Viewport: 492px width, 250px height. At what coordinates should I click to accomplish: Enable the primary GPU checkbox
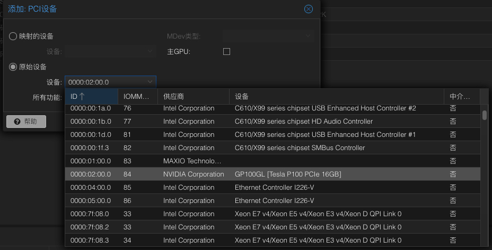pos(226,52)
